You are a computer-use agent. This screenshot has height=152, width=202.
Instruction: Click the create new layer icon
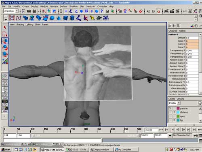click(200, 103)
